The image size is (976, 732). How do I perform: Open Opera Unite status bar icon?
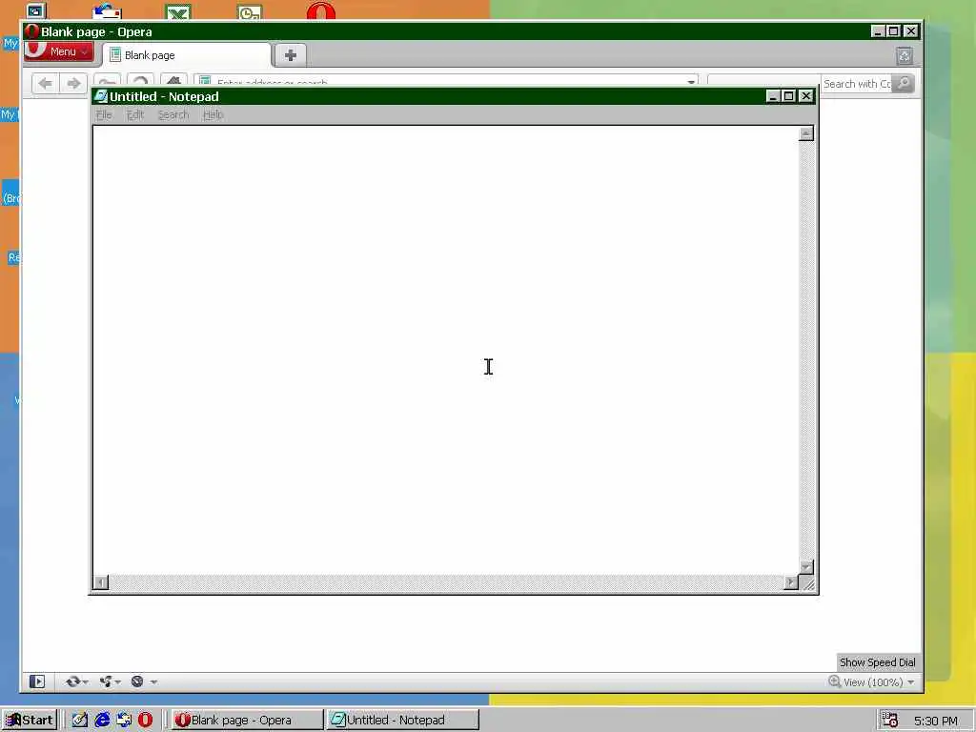pos(106,681)
